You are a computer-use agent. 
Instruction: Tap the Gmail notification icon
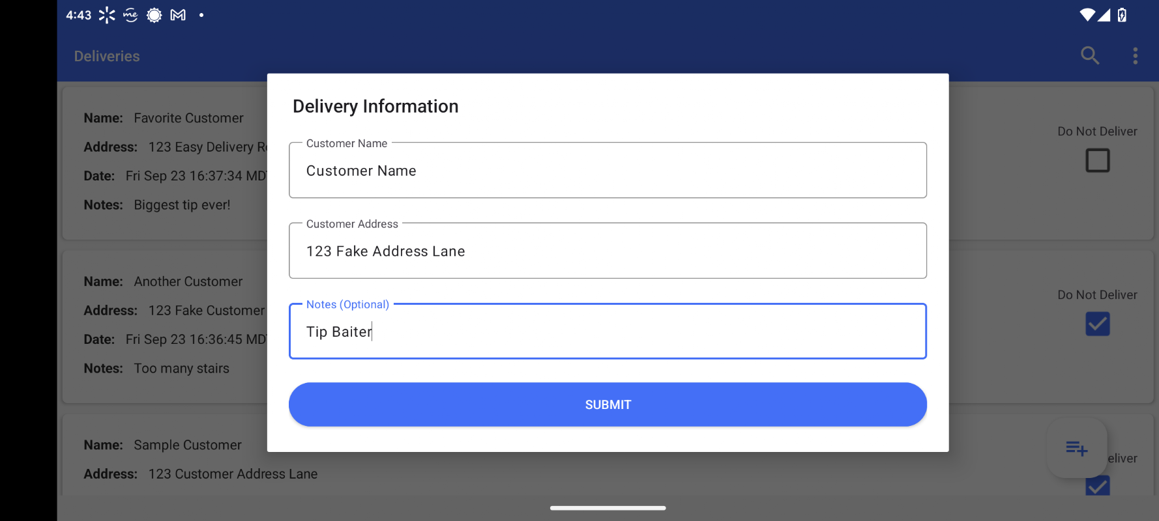tap(178, 15)
